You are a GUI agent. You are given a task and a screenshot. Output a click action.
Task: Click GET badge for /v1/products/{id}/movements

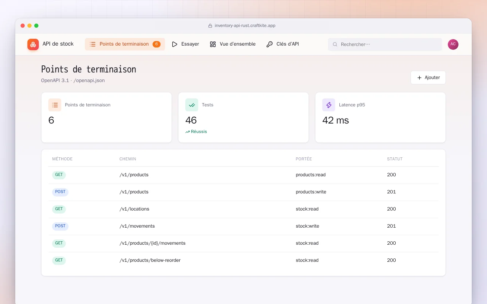click(x=59, y=244)
